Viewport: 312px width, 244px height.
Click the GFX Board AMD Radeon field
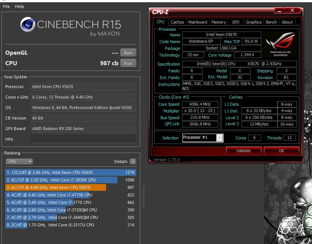83,129
